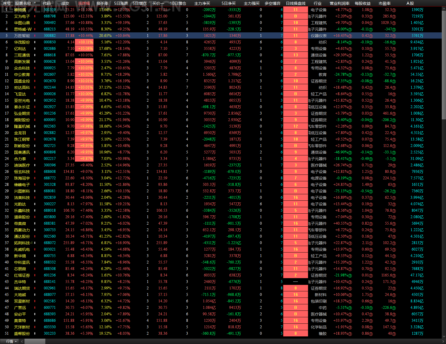Screen dimensions: 446x344
Task: Click the marker icon beside 红塔证券
Action: tap(35, 275)
